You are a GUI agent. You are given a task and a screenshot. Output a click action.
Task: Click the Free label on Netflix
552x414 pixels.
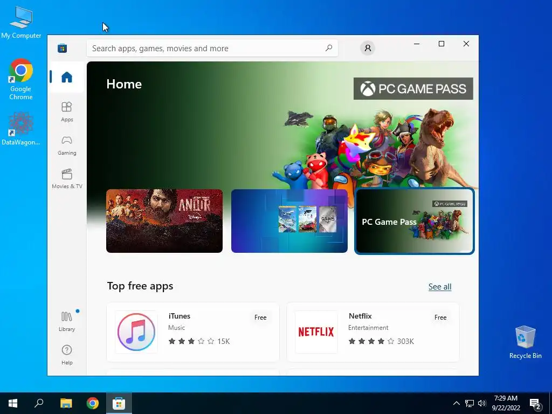pos(440,317)
